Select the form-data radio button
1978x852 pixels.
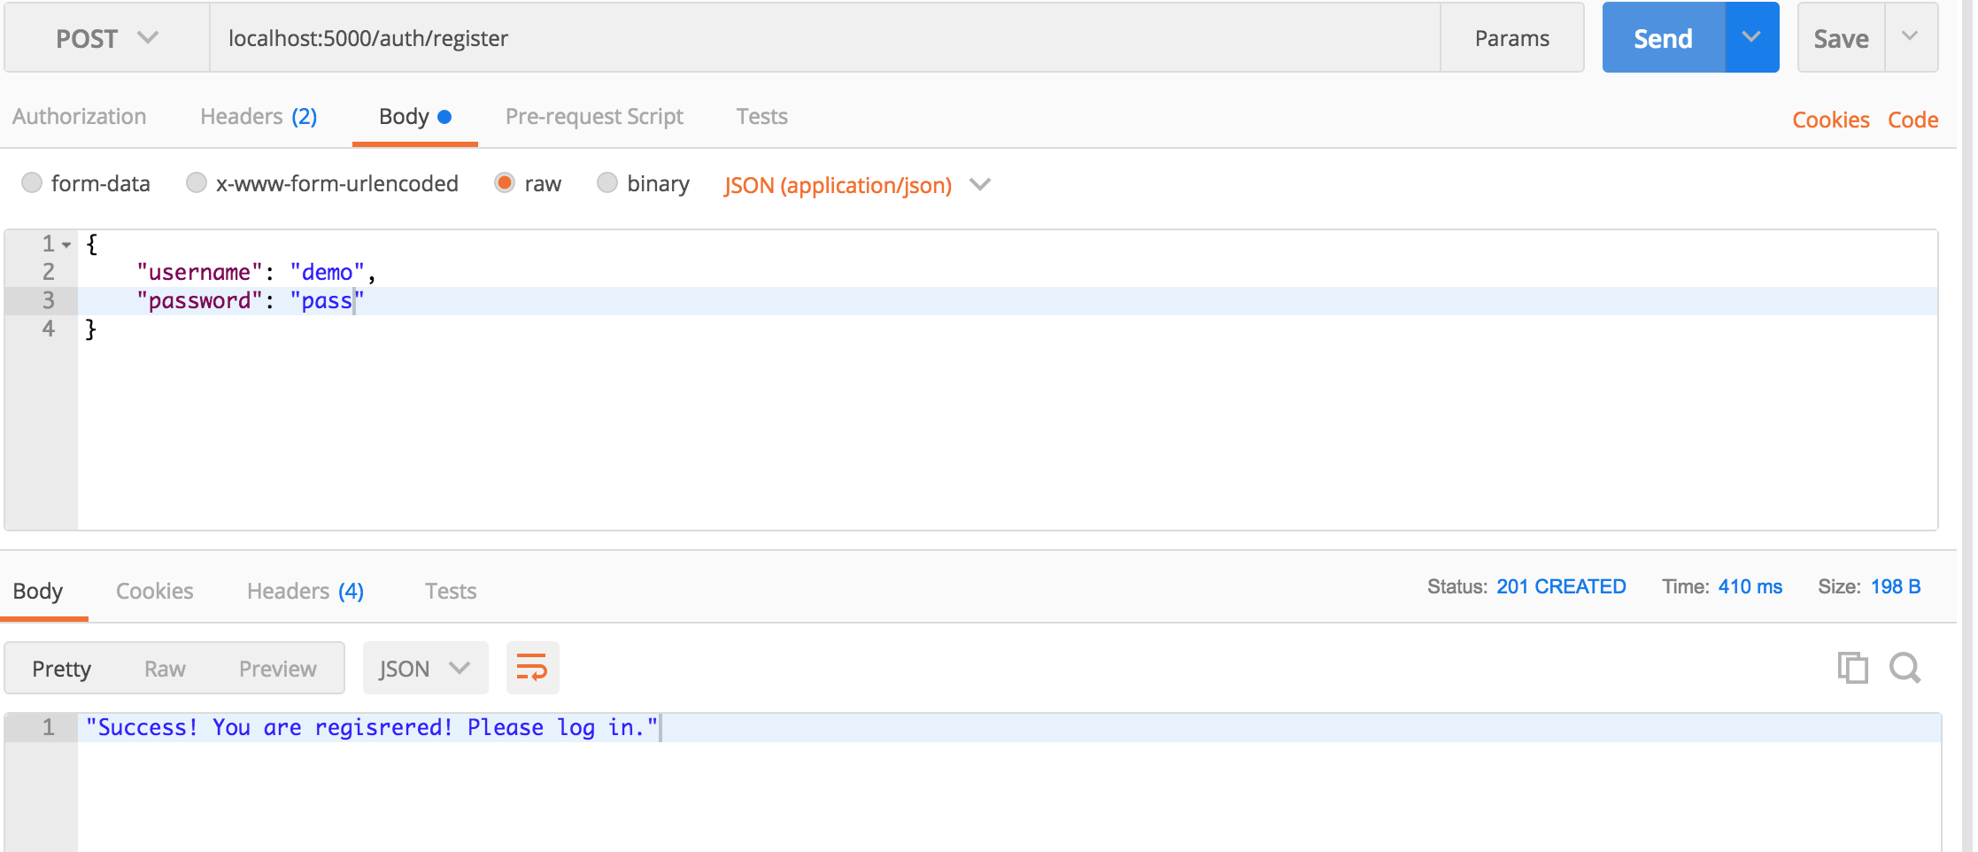(x=32, y=182)
